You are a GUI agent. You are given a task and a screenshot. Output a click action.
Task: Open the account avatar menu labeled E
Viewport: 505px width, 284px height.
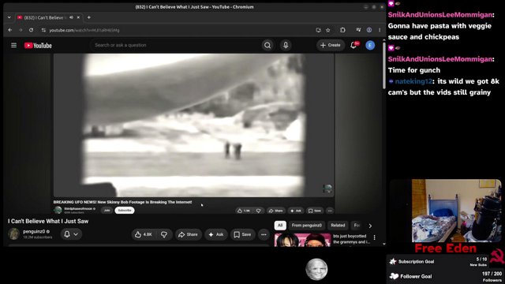point(370,46)
